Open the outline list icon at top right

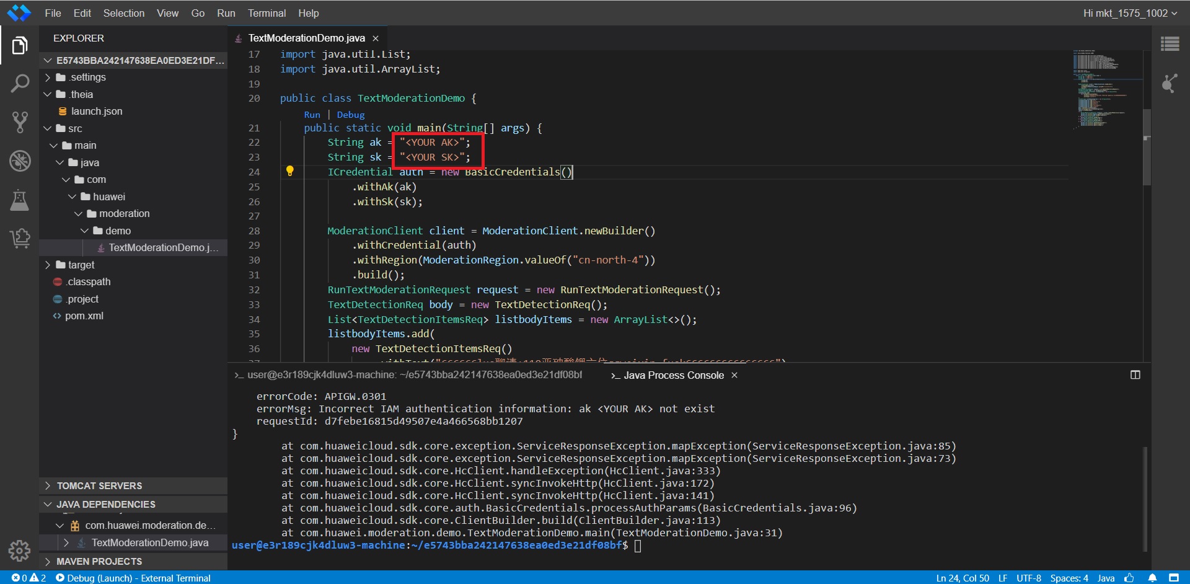1170,44
